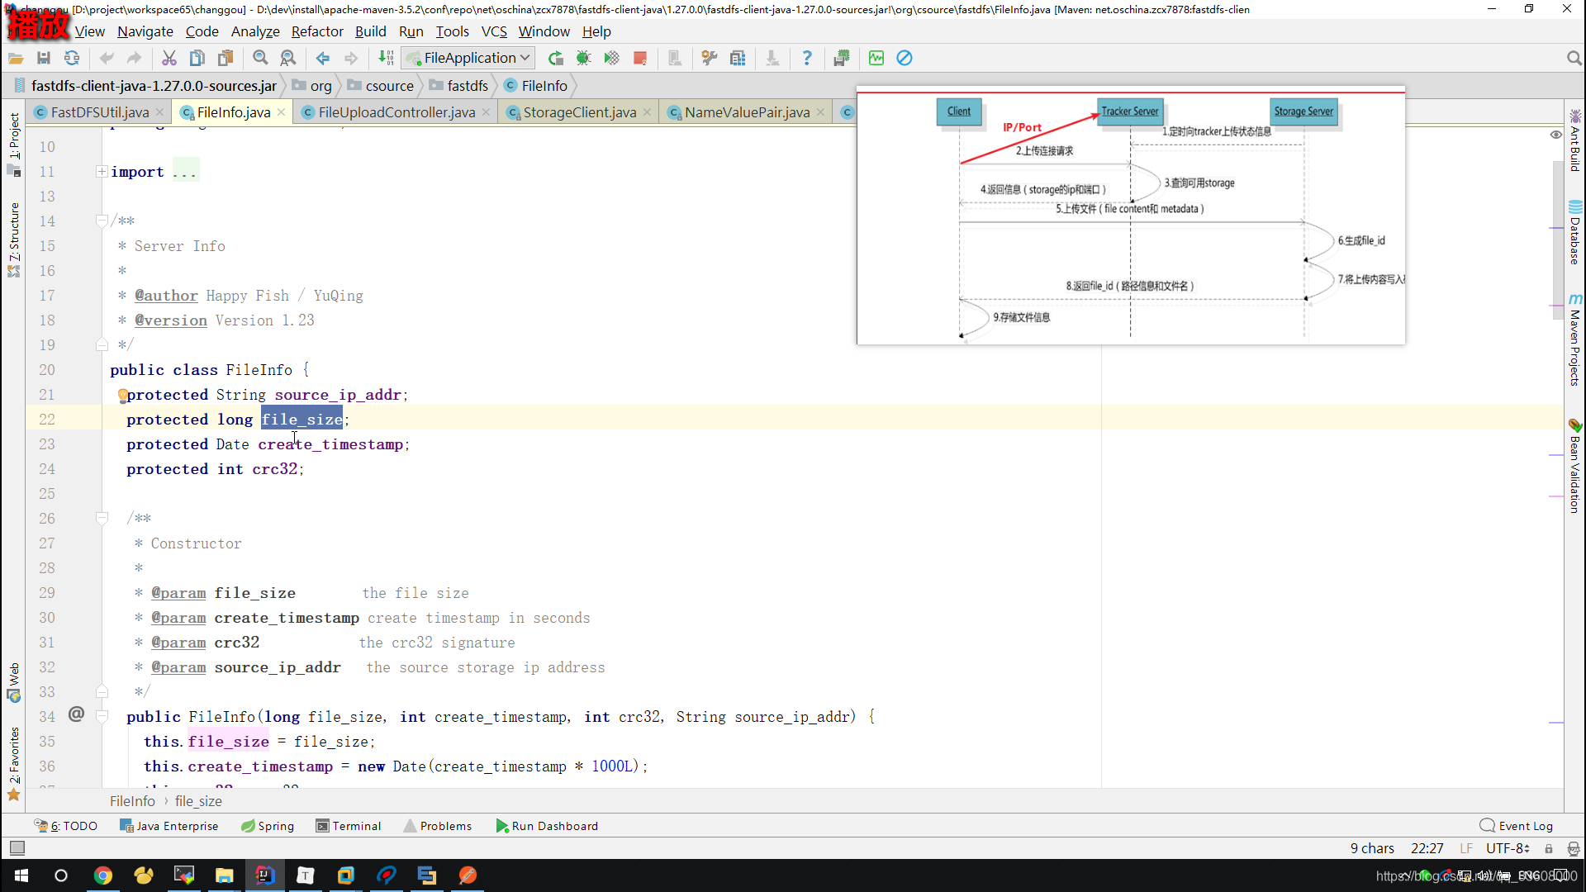This screenshot has height=892, width=1586.
Task: Click the Synchronize refresh icon
Action: (72, 58)
